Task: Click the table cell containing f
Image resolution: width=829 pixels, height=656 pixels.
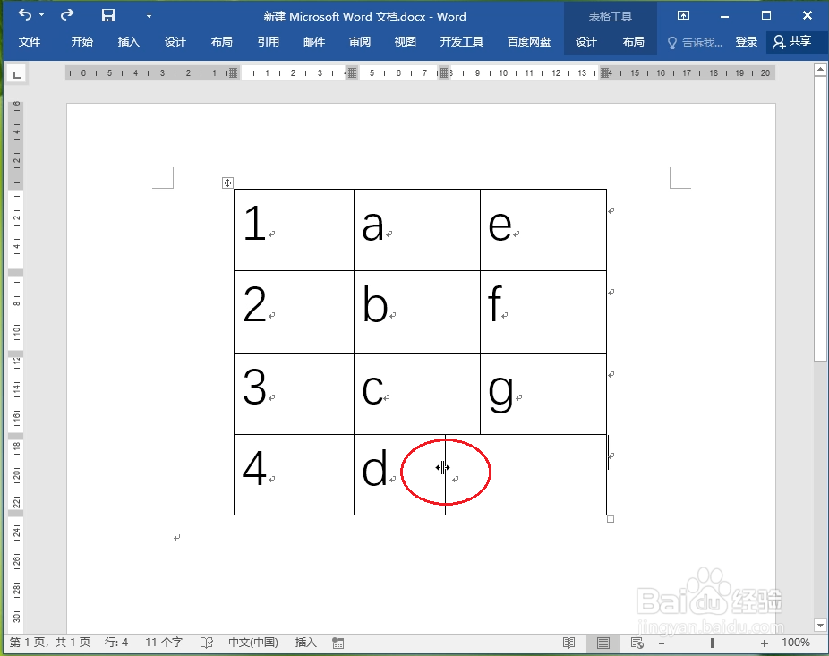Action: 543,311
